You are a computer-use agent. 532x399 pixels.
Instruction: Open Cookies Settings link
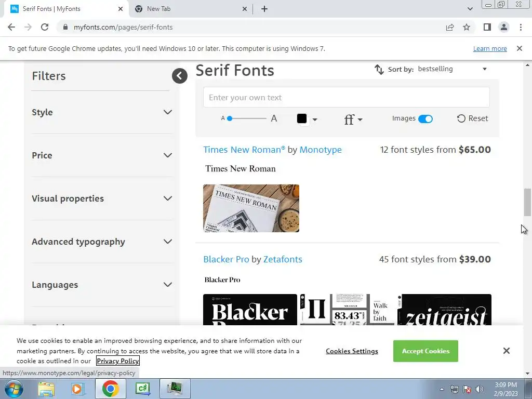(352, 351)
